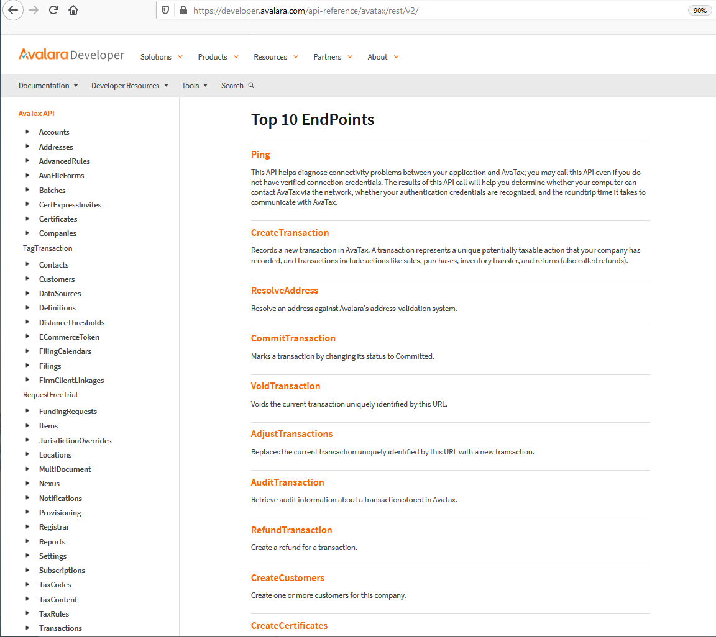Open the Partners navigation menu
Screen dimensions: 716x637
click(333, 57)
